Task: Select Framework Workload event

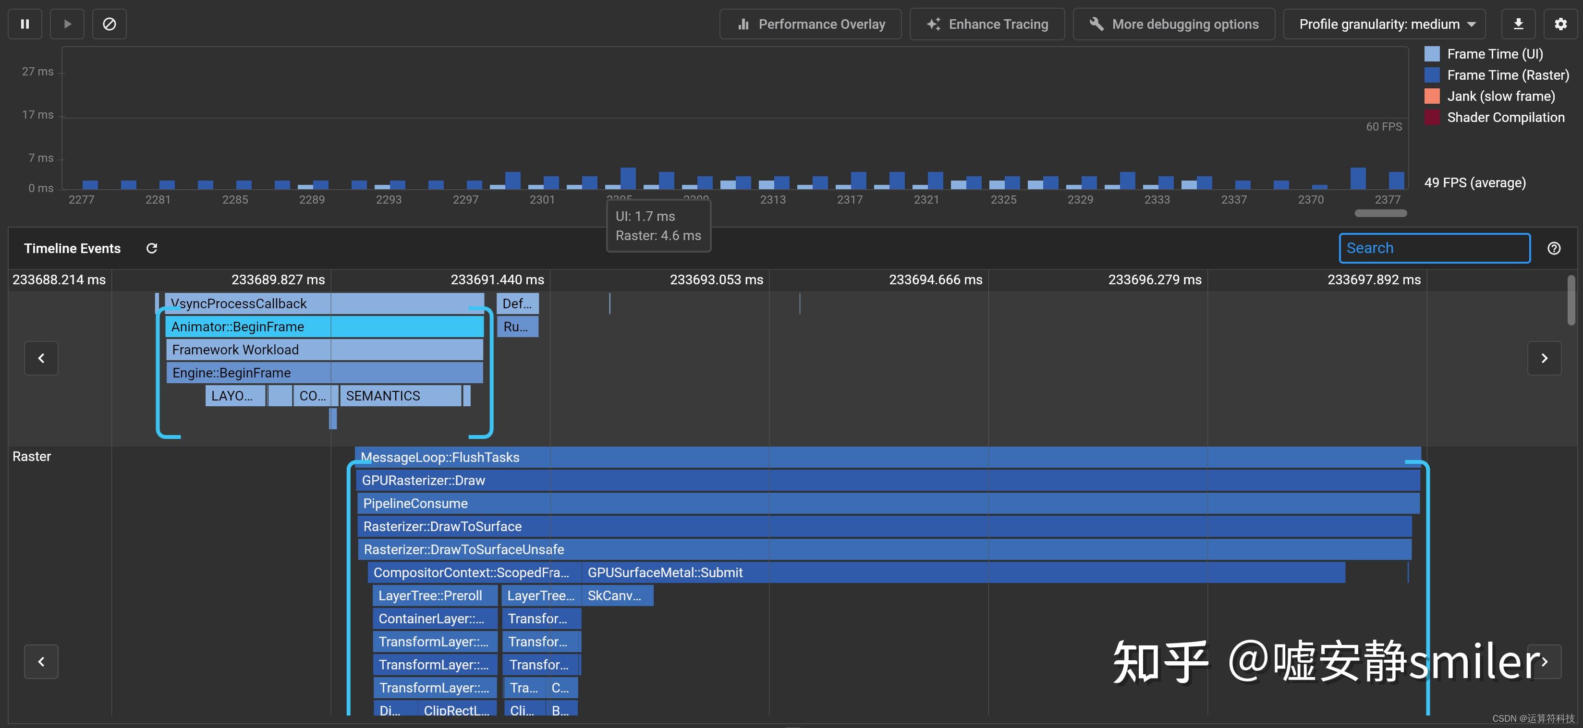Action: [325, 350]
